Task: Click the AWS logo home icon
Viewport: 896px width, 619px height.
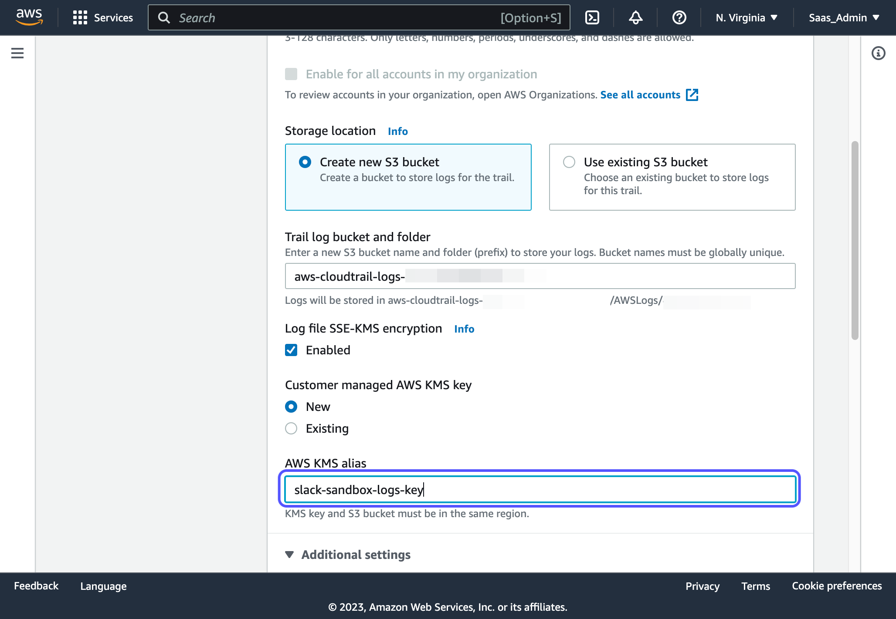Action: click(x=29, y=17)
